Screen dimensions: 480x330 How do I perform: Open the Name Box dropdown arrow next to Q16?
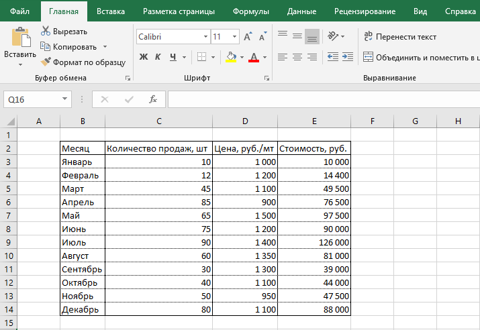(x=65, y=99)
